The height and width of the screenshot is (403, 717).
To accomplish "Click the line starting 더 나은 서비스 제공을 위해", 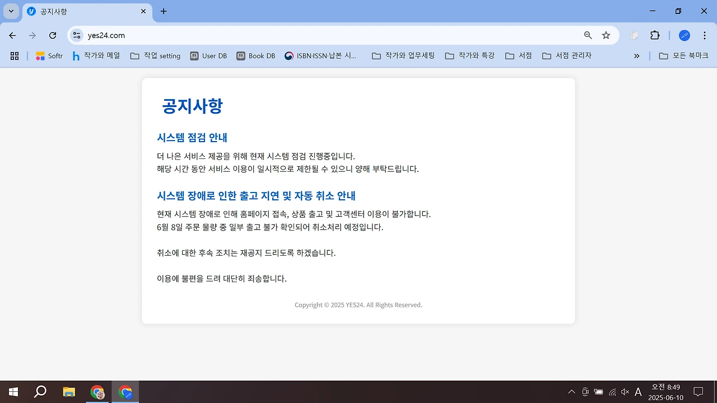I will pos(256,156).
